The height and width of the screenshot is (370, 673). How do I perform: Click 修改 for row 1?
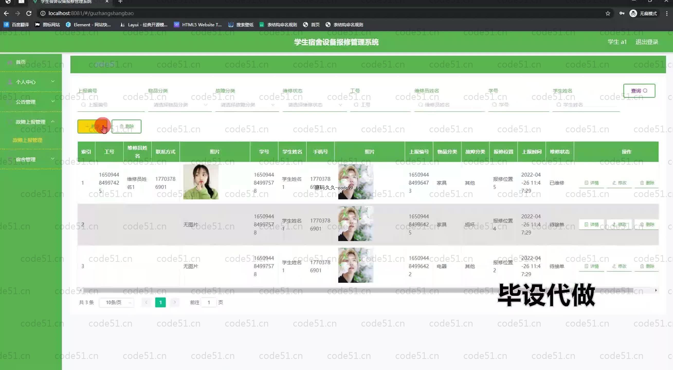point(619,183)
